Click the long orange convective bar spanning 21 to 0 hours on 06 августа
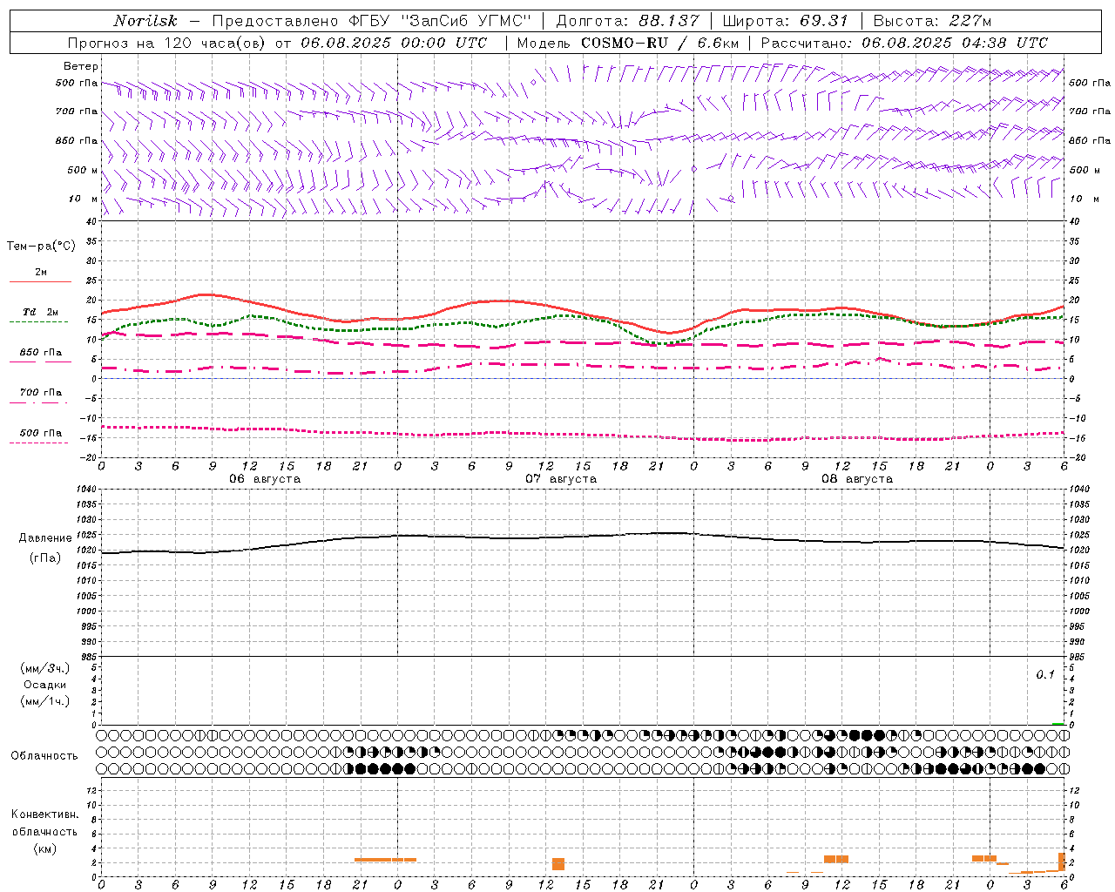The width and height of the screenshot is (1115, 892). (x=385, y=860)
